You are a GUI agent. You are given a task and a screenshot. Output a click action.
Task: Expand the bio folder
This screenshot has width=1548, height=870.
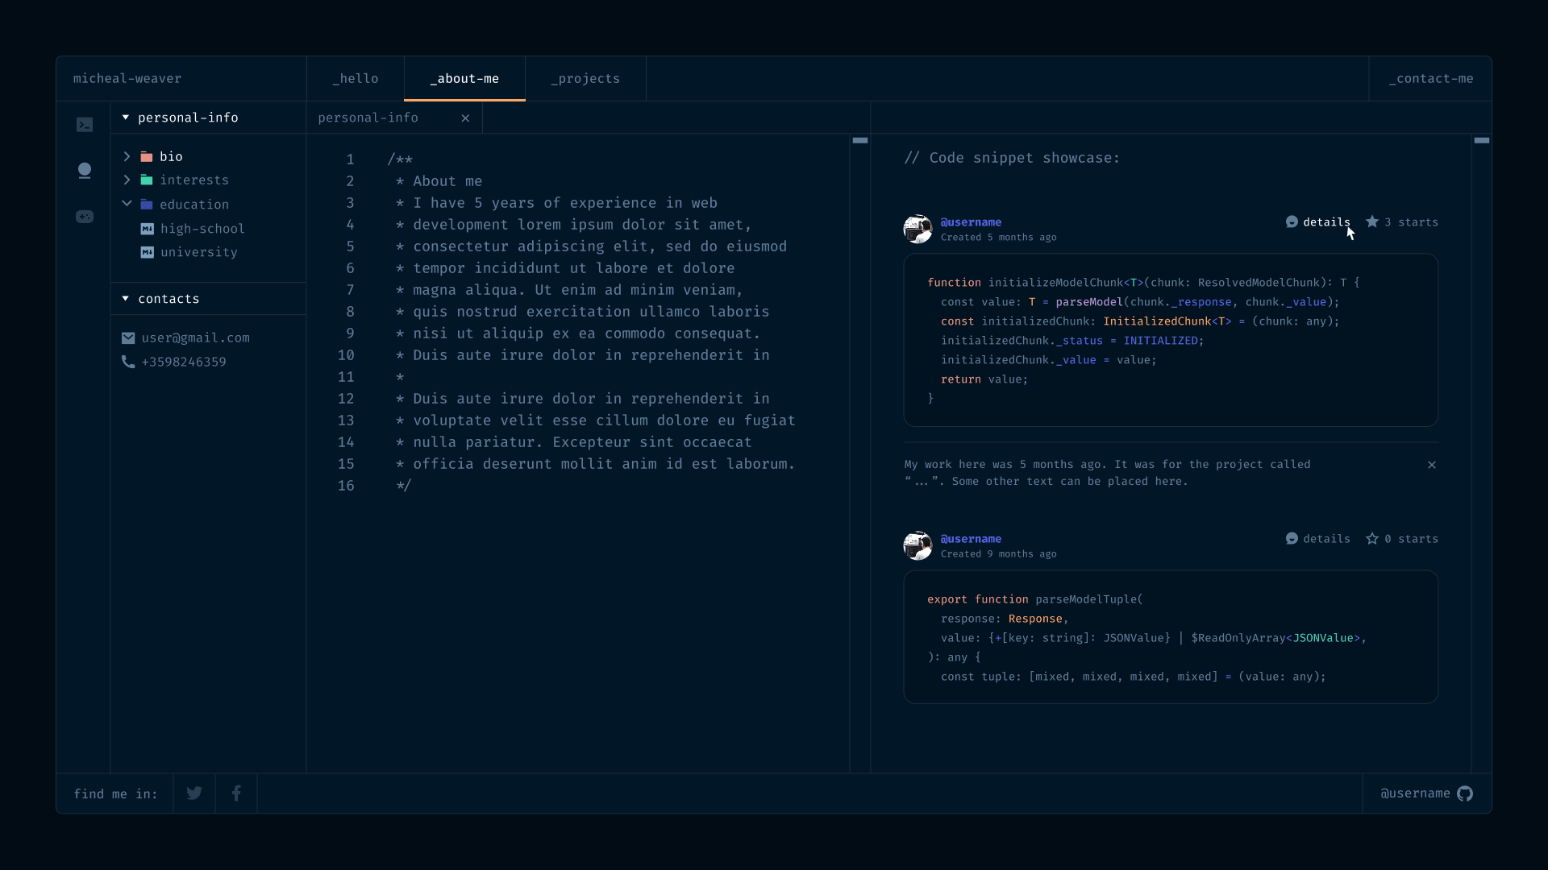pos(127,156)
